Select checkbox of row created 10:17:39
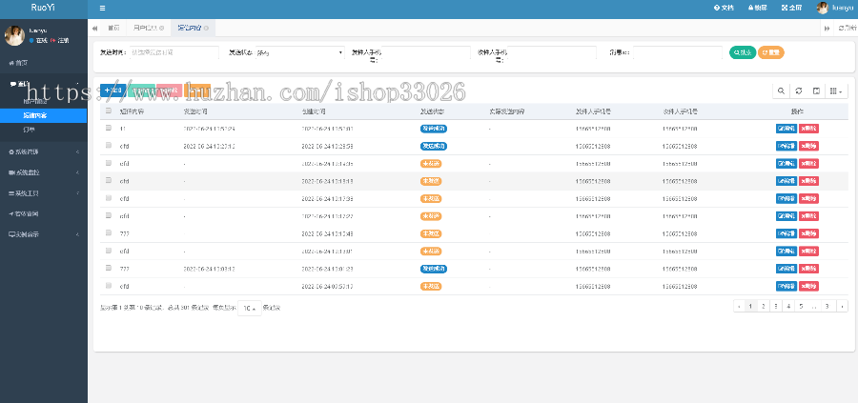This screenshot has width=858, height=403. click(109, 198)
